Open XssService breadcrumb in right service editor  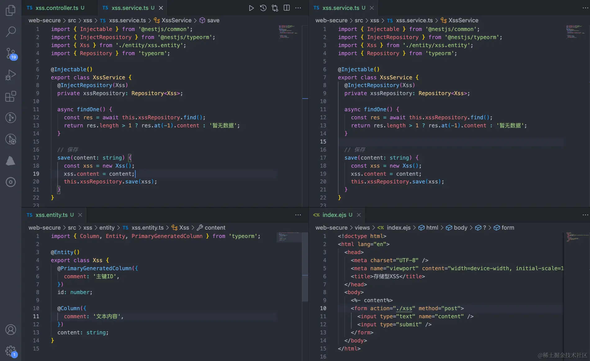click(x=460, y=20)
